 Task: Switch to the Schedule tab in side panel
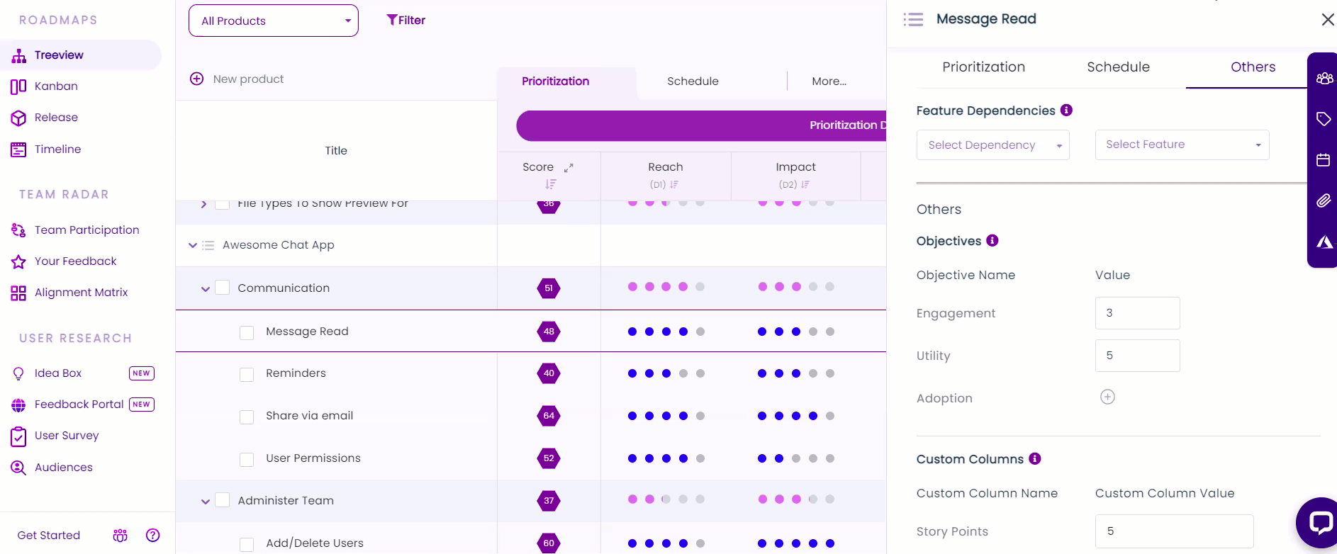pos(1118,67)
